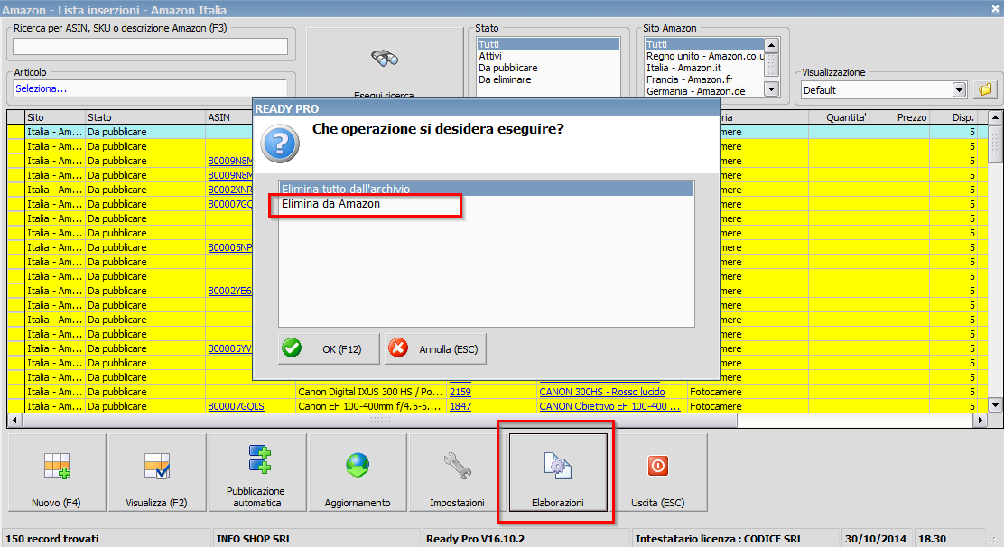Exit via Uscita (ESC) power icon
This screenshot has width=1004, height=547.
pyautogui.click(x=657, y=466)
